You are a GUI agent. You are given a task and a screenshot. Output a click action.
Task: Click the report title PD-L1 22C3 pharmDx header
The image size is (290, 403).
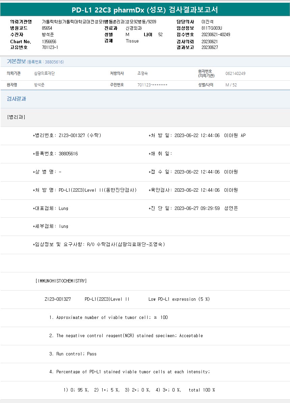tap(145, 10)
